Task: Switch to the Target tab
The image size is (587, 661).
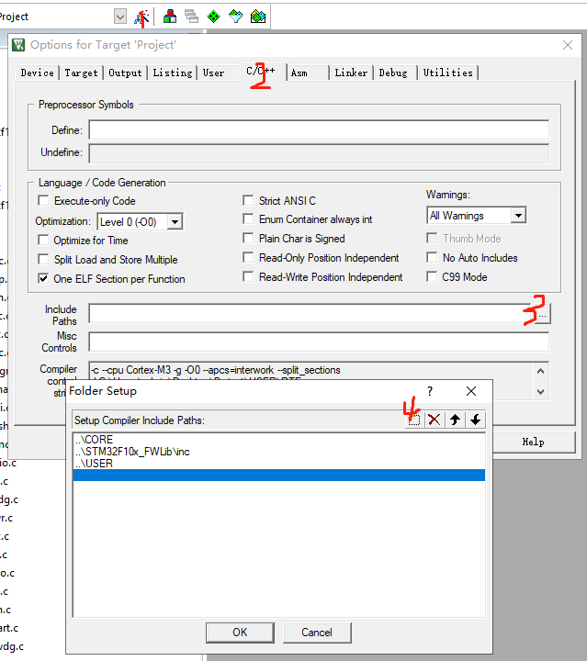Action: (x=81, y=73)
